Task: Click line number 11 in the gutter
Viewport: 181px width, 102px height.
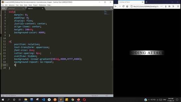Action: point(5,41)
